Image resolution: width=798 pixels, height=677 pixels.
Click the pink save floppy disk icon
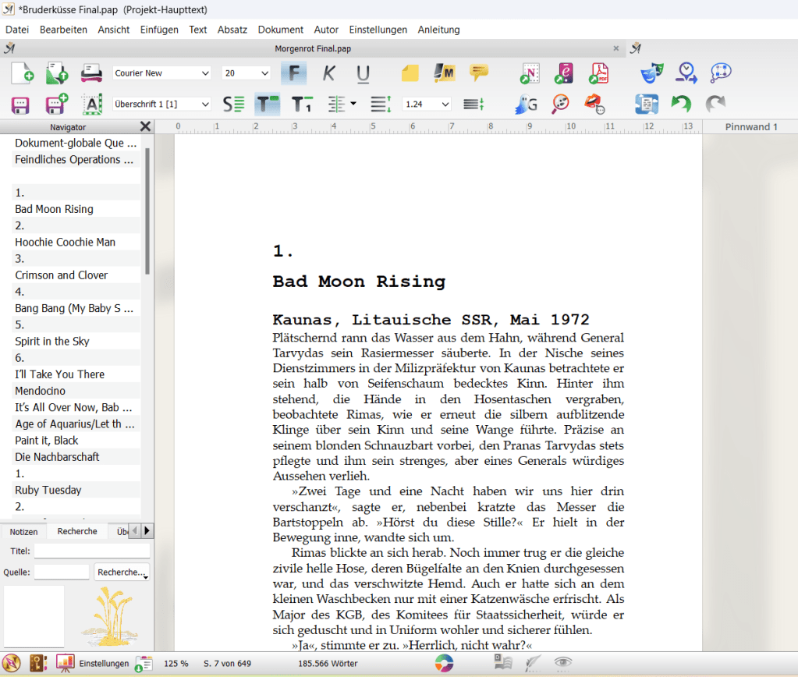click(x=20, y=105)
